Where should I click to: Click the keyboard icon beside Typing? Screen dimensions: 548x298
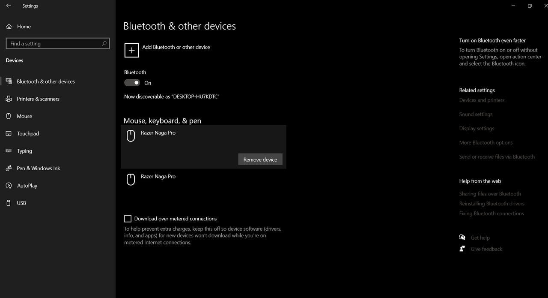(x=9, y=151)
